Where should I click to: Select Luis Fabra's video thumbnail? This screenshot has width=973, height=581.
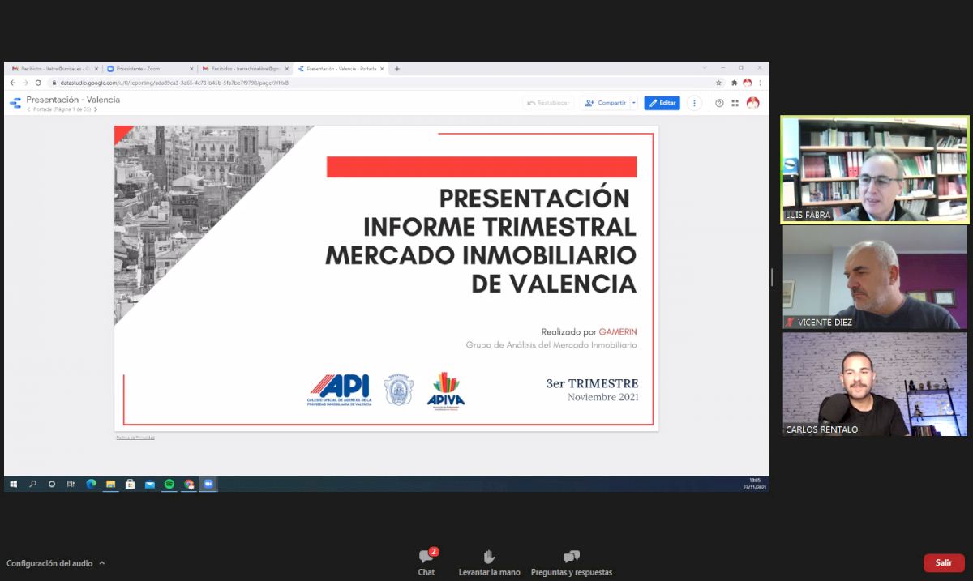pyautogui.click(x=874, y=169)
